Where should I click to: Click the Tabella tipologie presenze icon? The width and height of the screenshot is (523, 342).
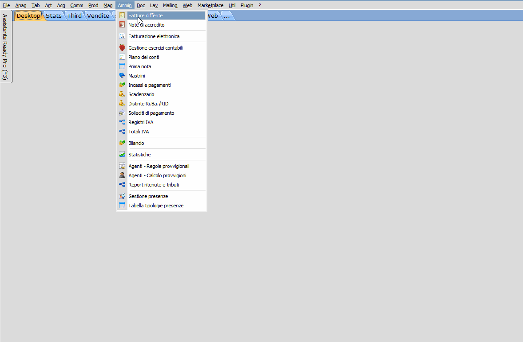tap(122, 205)
